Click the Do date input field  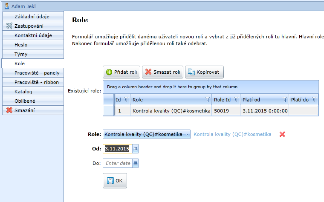(x=118, y=163)
